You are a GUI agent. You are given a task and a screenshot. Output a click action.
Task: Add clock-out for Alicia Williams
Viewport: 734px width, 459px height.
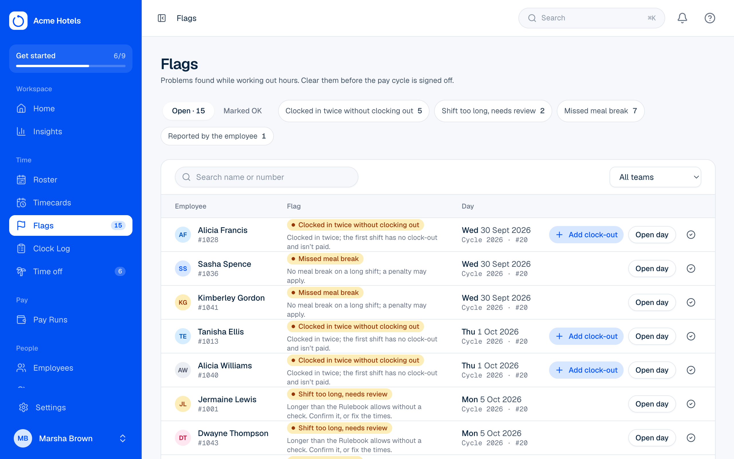coord(586,370)
